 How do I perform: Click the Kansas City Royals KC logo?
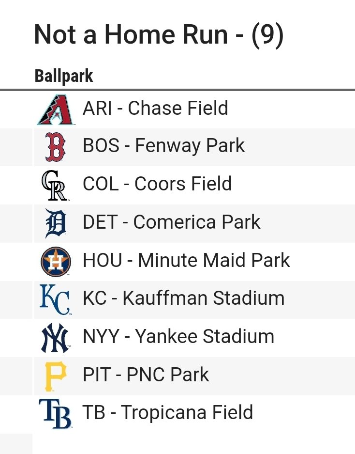point(55,299)
